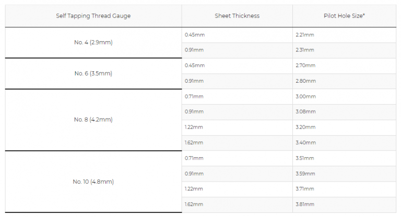This screenshot has width=401, height=217.
Task: Select the No. 6 (3.5mm) gauge cell
Action: 93,73
